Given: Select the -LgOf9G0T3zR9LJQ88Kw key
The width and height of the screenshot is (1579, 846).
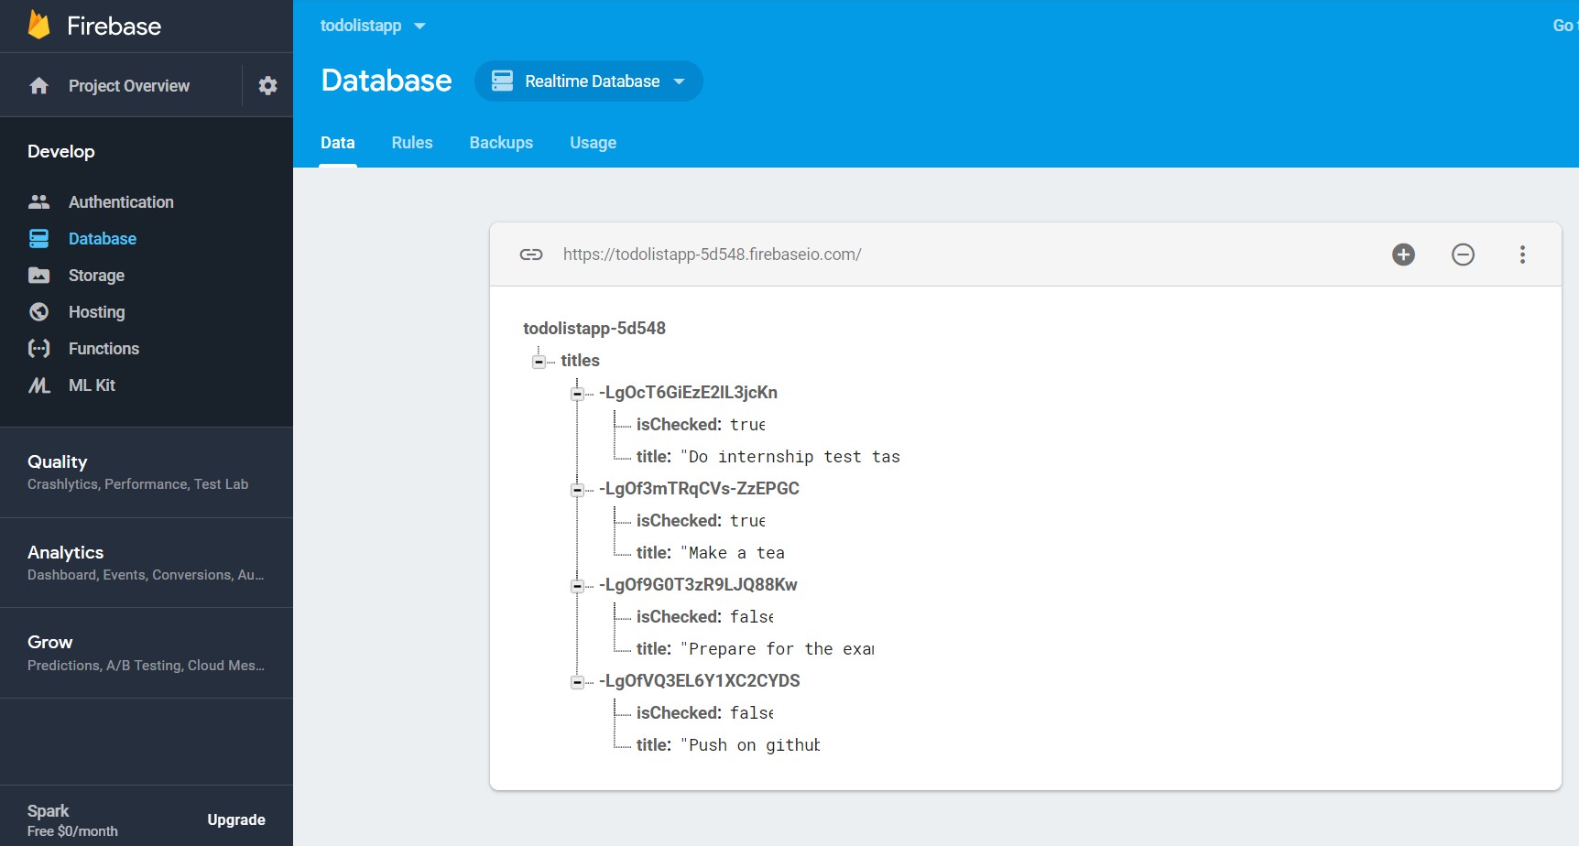Looking at the screenshot, I should pos(698,584).
